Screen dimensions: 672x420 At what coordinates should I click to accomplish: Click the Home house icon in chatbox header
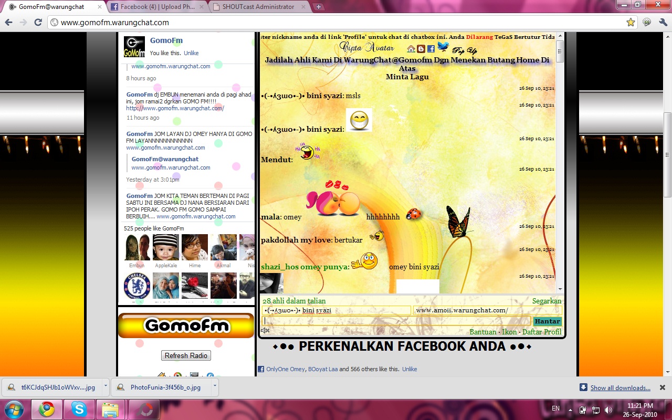click(411, 49)
